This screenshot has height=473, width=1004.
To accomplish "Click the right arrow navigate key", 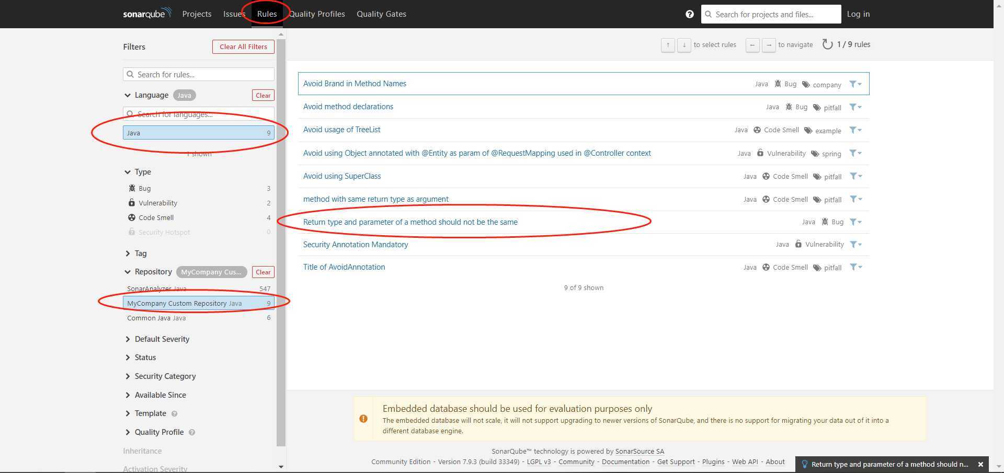I will click(769, 45).
